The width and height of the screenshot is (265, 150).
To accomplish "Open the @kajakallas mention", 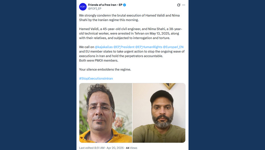I will coord(104,47).
